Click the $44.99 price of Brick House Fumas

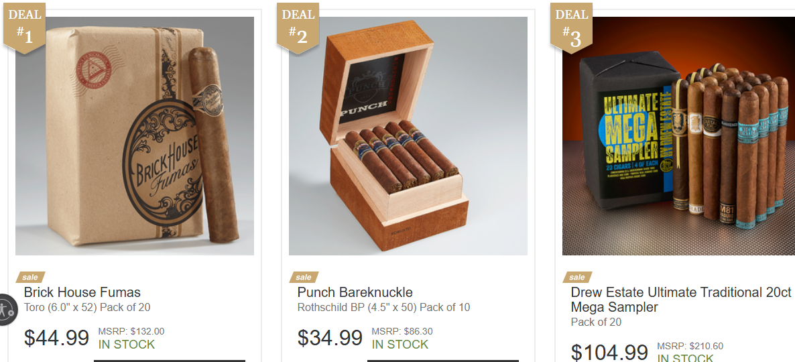click(56, 338)
